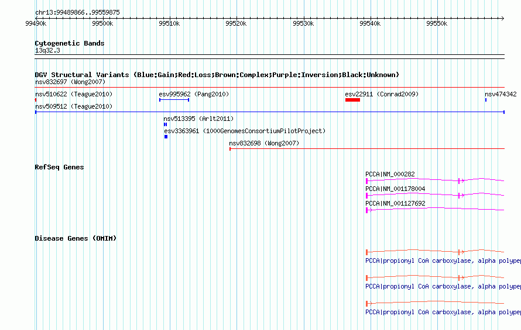The image size is (521, 330).
Task: Click the RefSeq Genes track title
Action: point(59,167)
